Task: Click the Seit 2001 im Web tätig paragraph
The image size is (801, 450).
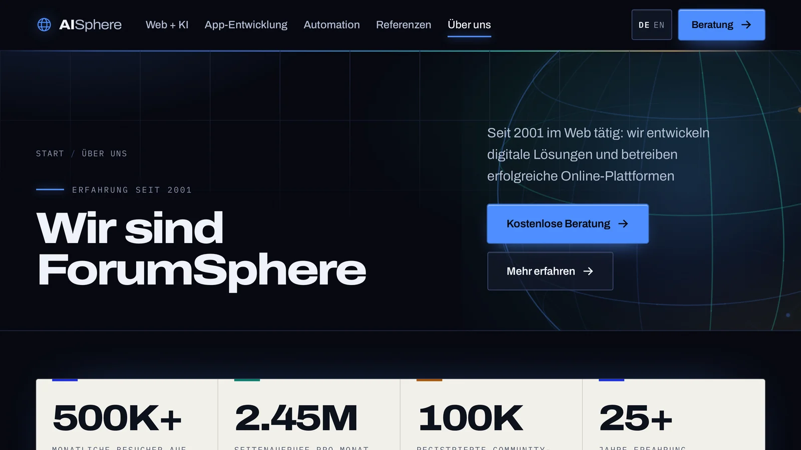Action: 598,154
